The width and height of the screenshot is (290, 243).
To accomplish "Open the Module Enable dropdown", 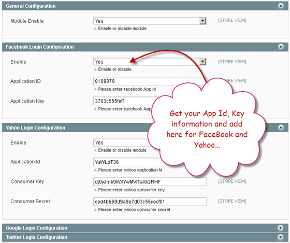I will (150, 21).
